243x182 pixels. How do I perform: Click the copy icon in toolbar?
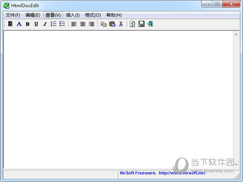pyautogui.click(x=103, y=24)
